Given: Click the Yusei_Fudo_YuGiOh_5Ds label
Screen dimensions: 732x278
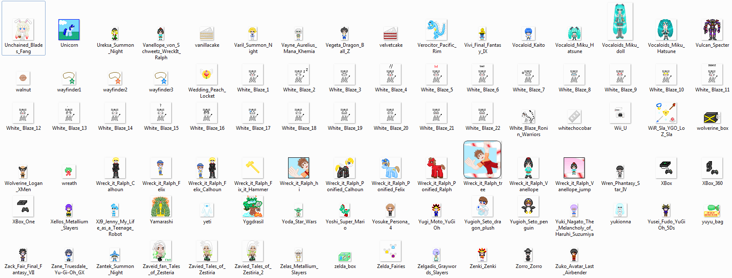Looking at the screenshot, I should 666,225.
